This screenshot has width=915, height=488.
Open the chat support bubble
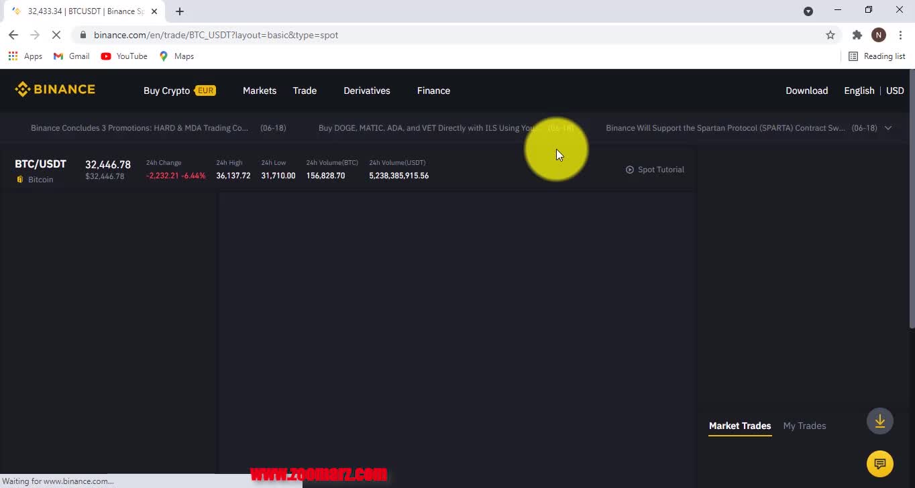click(x=879, y=463)
